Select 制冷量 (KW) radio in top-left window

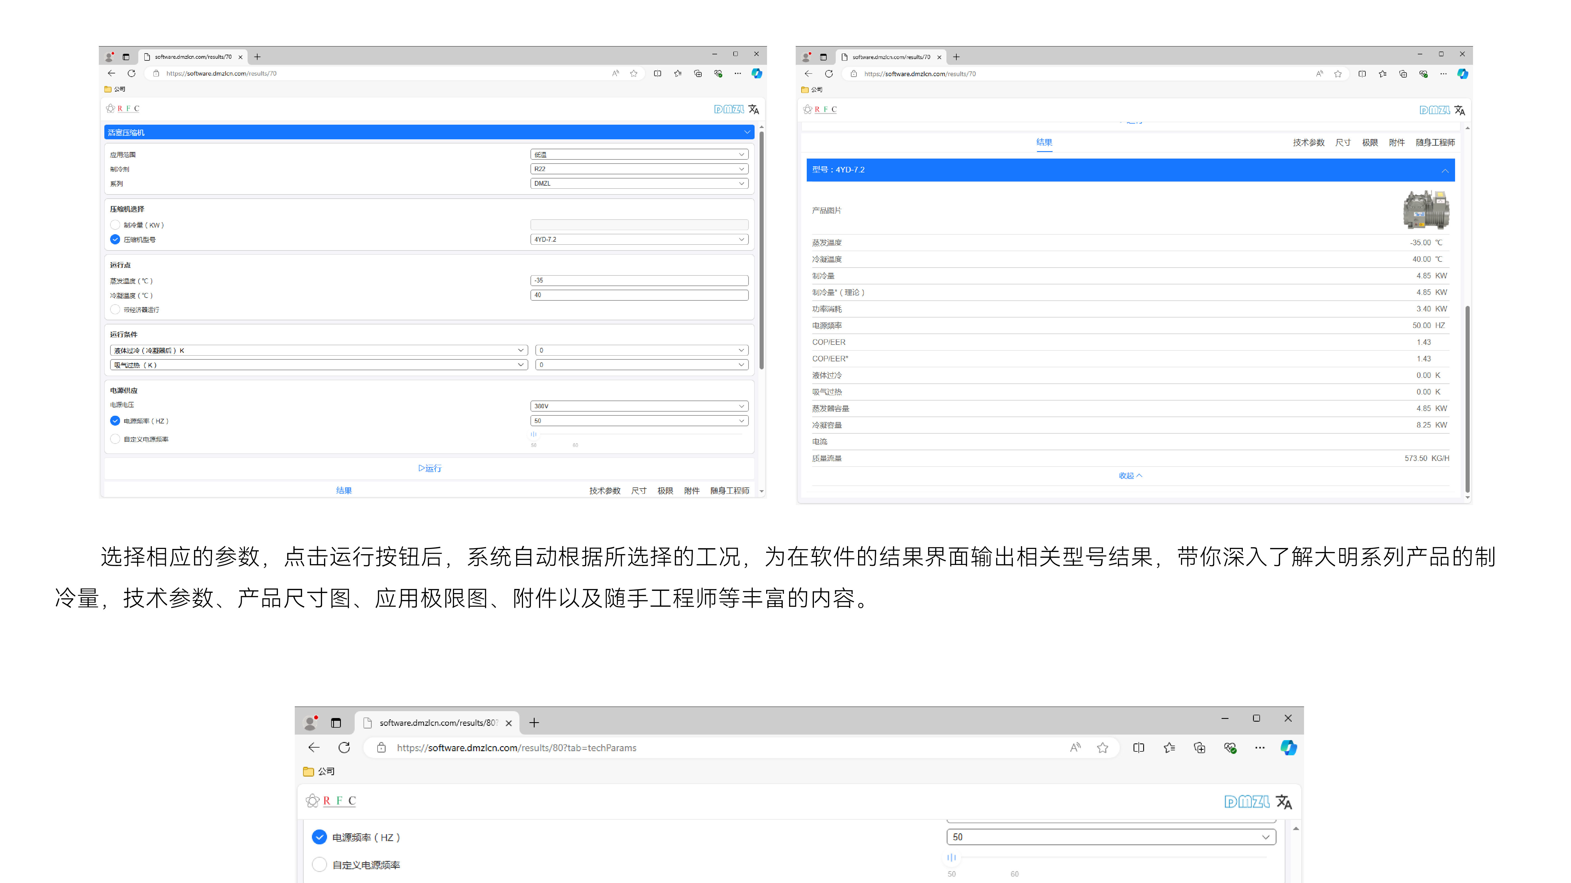pyautogui.click(x=115, y=225)
